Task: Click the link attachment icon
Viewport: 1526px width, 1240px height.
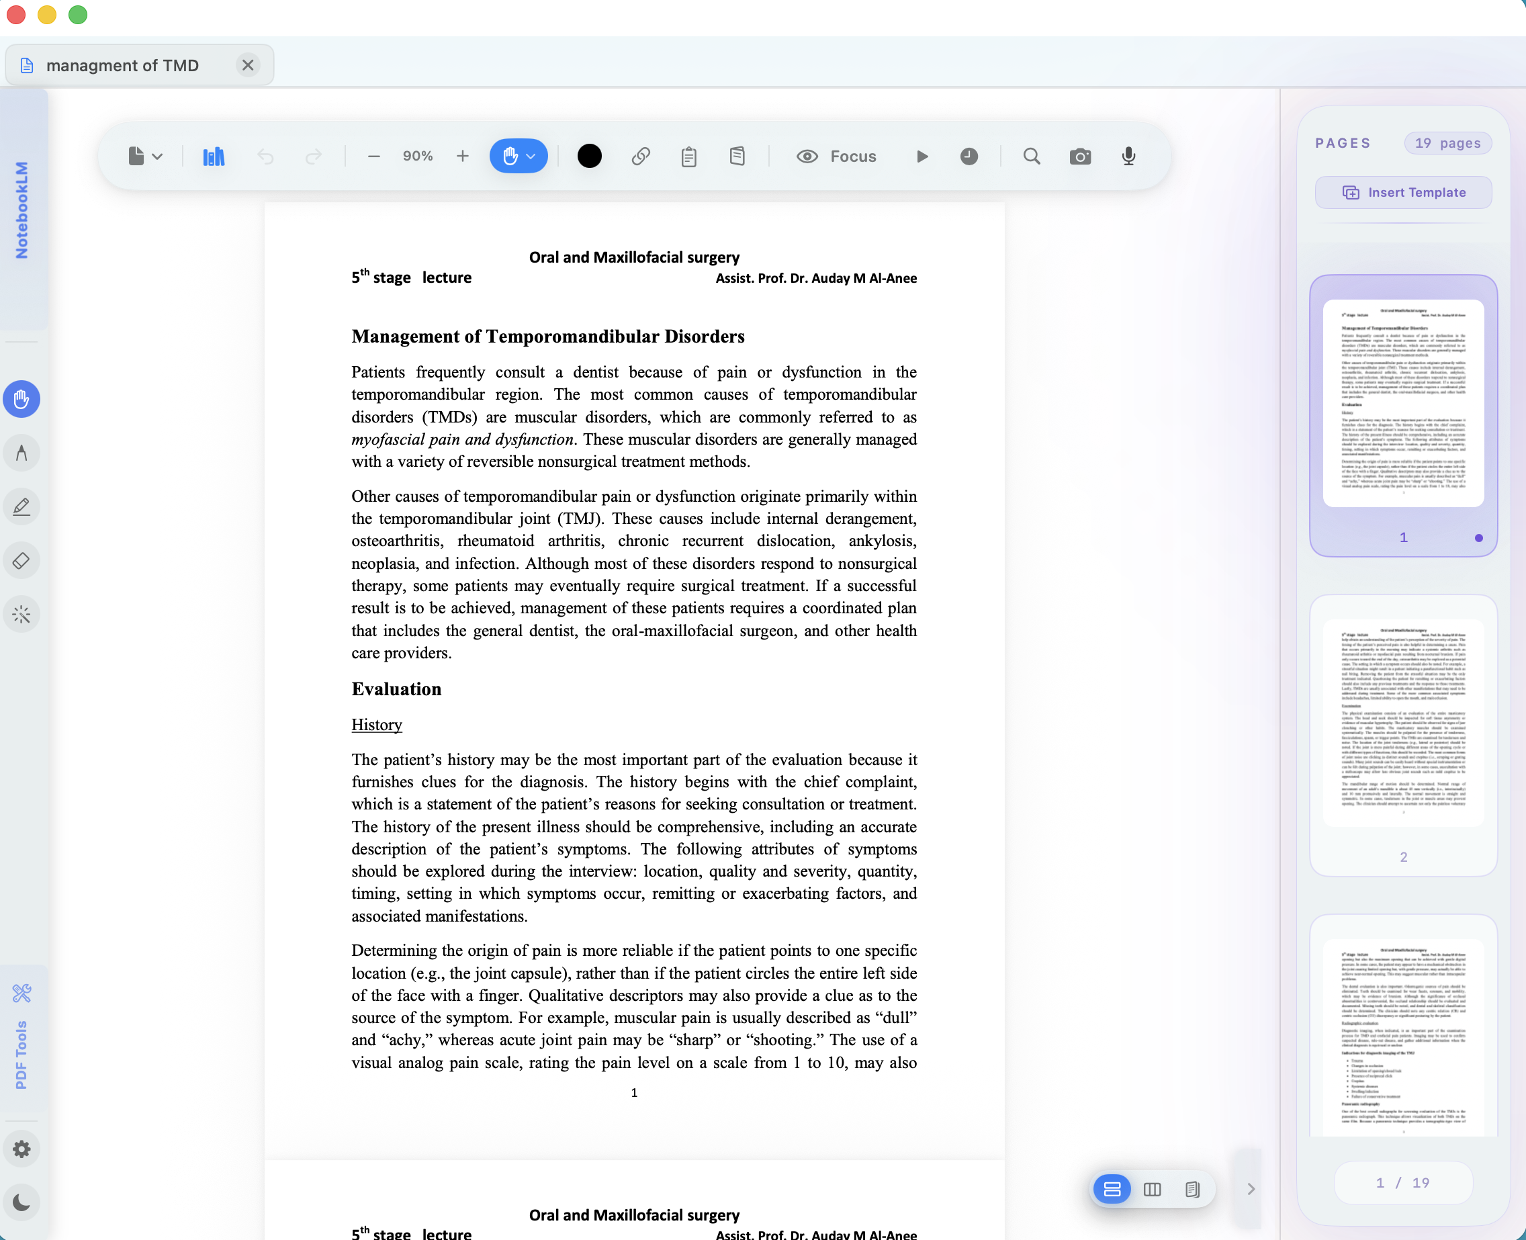Action: [x=641, y=156]
